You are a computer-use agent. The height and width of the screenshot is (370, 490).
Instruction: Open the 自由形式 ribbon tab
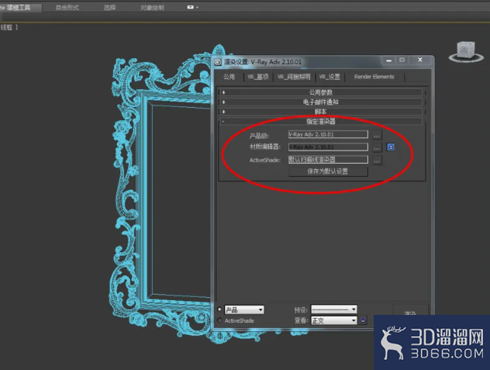point(67,7)
